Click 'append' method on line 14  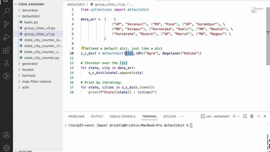(x=126, y=73)
